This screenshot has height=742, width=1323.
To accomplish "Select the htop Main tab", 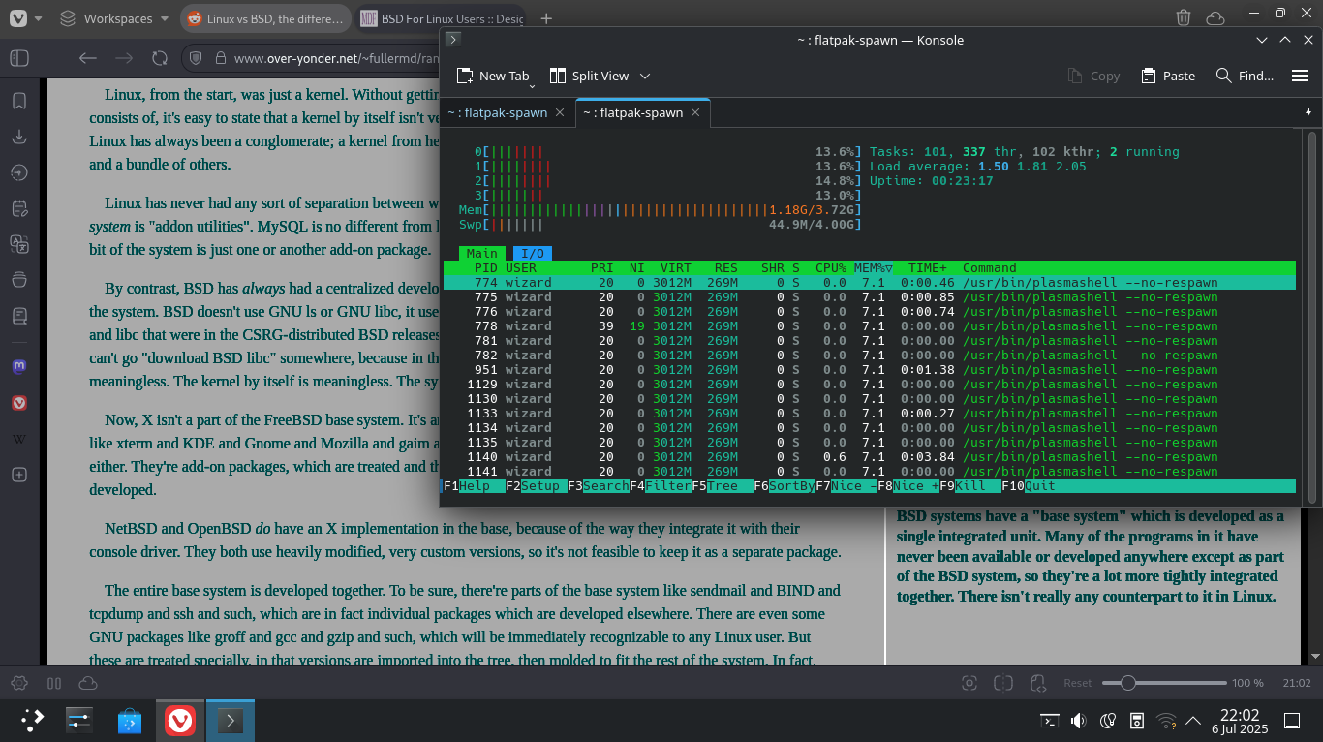I will pyautogui.click(x=481, y=253).
